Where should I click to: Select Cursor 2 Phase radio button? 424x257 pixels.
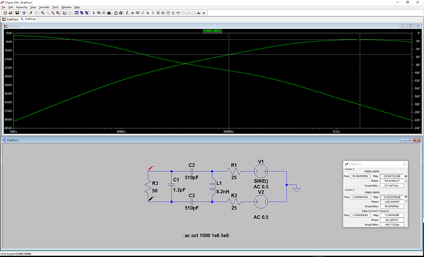pyautogui.click(x=406, y=200)
